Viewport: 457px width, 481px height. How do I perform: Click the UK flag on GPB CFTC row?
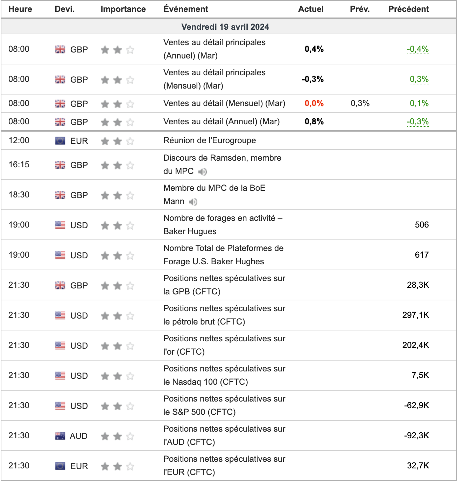60,285
